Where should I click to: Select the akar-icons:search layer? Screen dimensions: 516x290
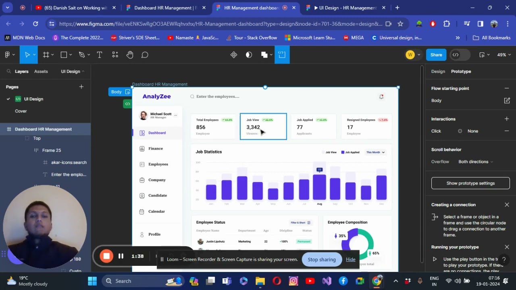[x=69, y=162]
